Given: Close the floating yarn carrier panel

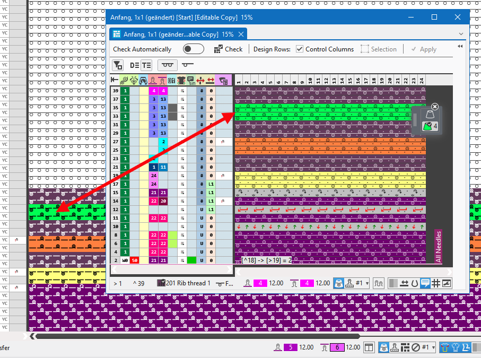Looking at the screenshot, I should (435, 107).
